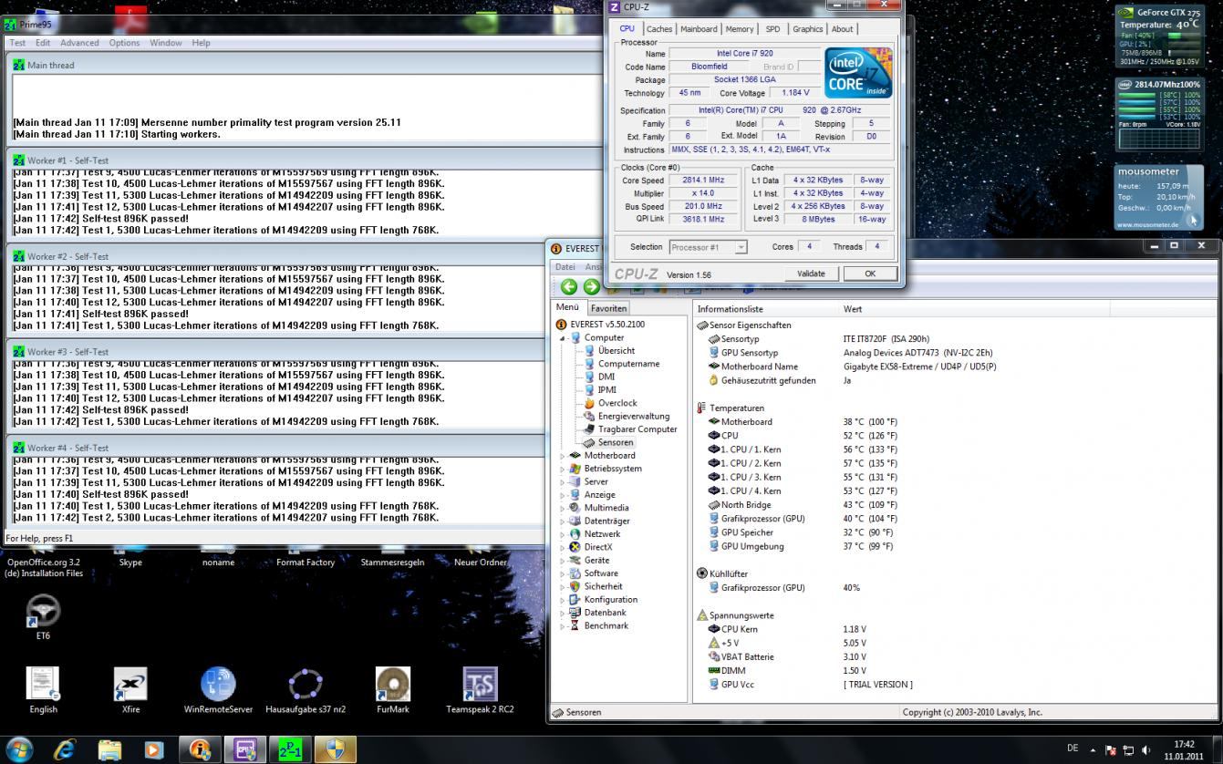
Task: Expand the Anzeige tree node
Action: pyautogui.click(x=562, y=495)
